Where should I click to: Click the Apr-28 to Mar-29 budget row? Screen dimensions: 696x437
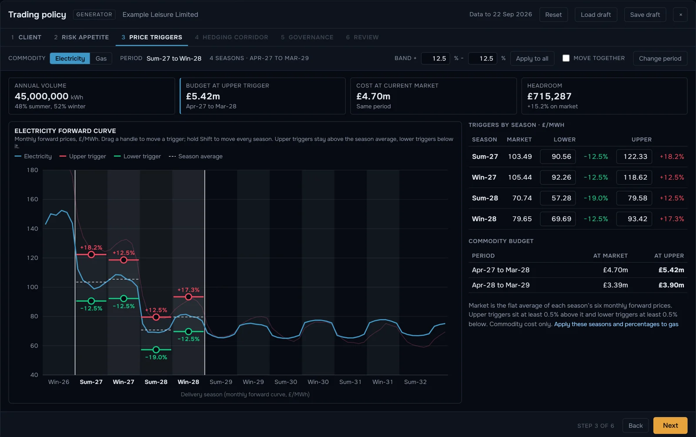pyautogui.click(x=578, y=285)
